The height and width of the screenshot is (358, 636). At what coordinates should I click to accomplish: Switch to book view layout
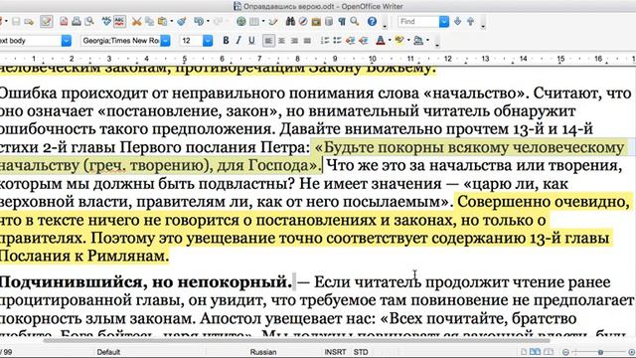(548, 352)
